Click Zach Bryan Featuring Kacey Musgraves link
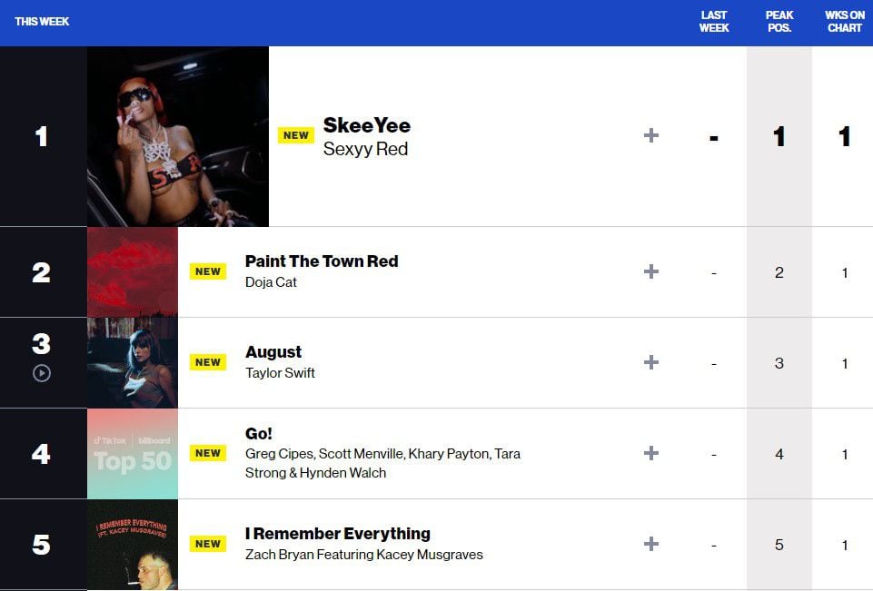The width and height of the screenshot is (873, 591). click(x=363, y=555)
